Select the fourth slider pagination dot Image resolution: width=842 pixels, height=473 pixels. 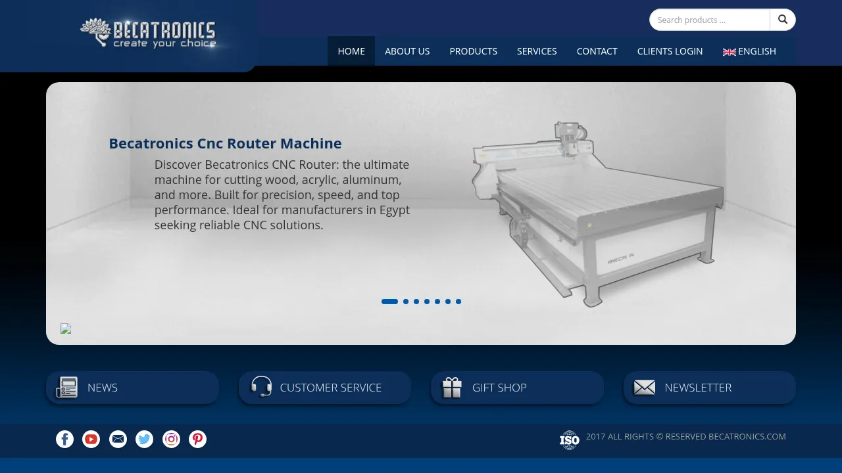click(427, 302)
